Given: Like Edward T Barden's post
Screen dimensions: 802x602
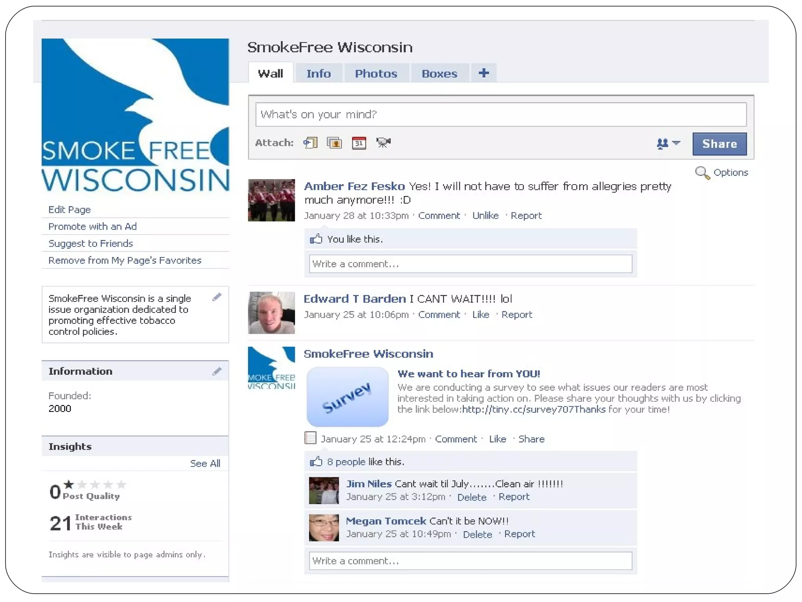Looking at the screenshot, I should pos(480,315).
